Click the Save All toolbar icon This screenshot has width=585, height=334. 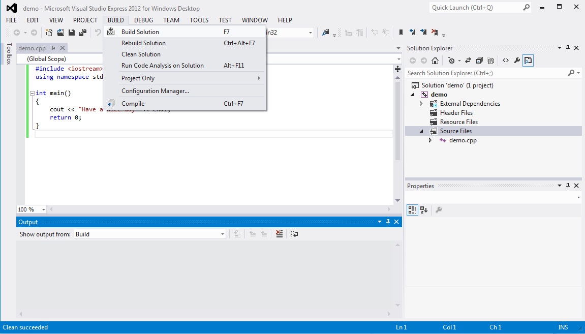coord(83,33)
